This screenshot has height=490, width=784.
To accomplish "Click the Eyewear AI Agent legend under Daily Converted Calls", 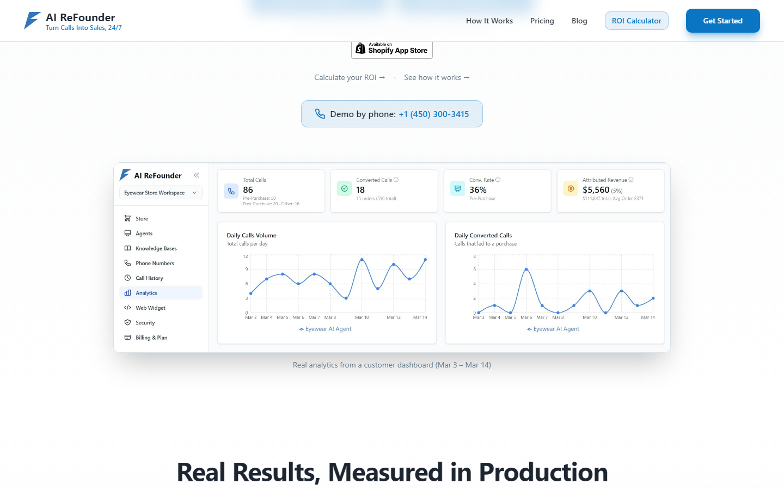I will [553, 329].
